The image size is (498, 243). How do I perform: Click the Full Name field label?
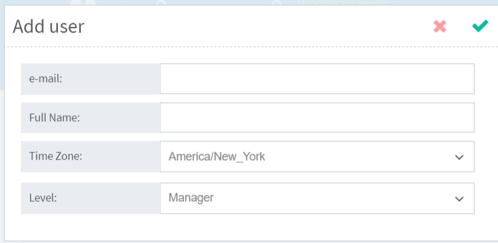point(54,118)
